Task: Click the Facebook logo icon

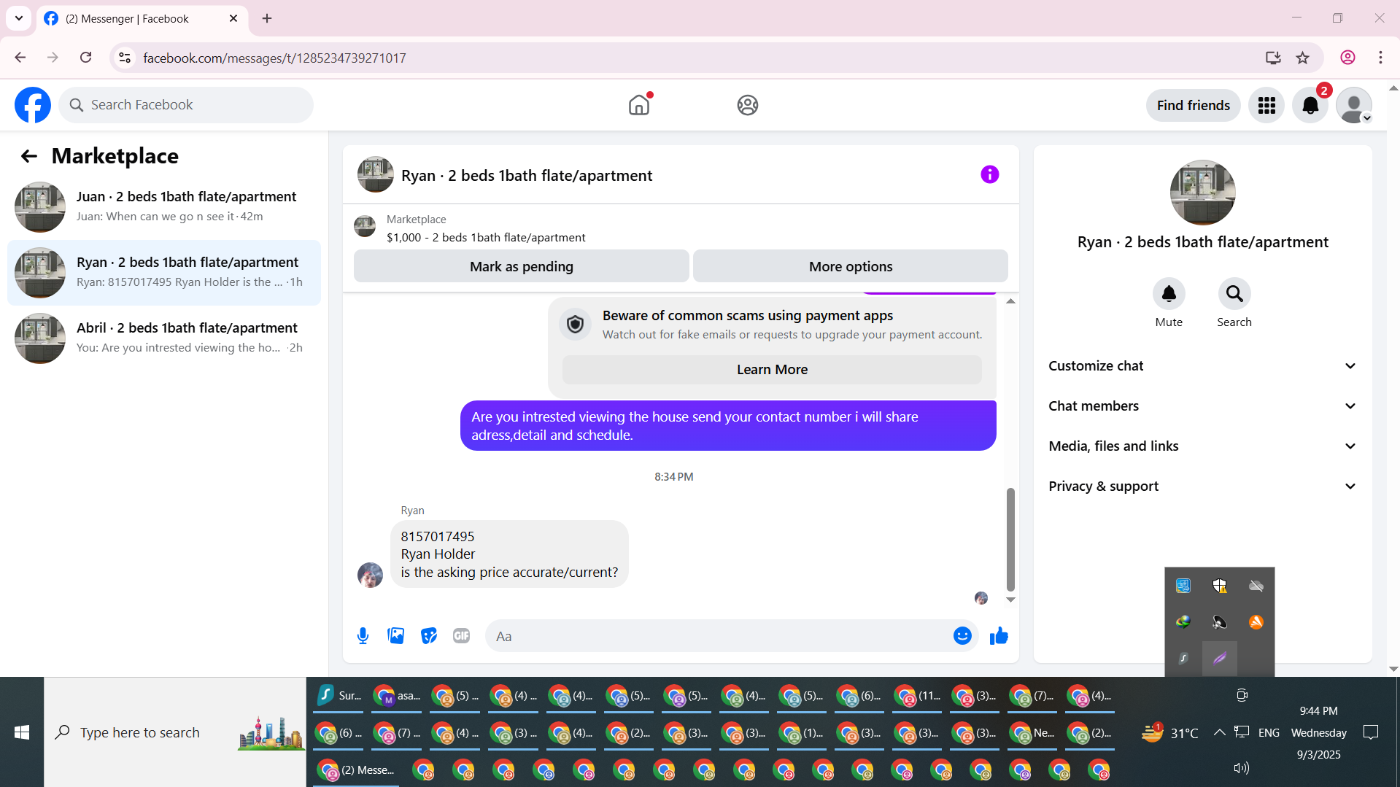Action: 33,105
